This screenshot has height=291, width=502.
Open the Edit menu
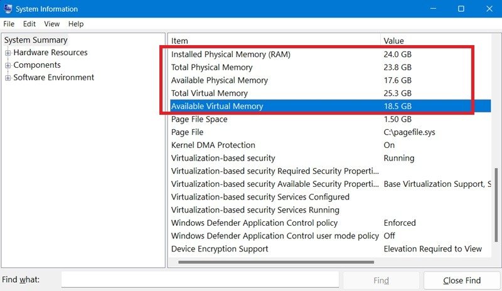pyautogui.click(x=29, y=24)
